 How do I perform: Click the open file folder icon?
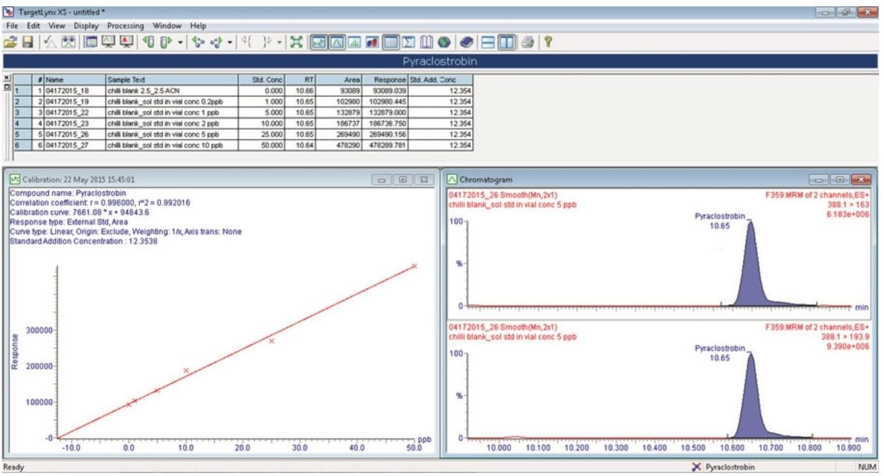(x=10, y=43)
